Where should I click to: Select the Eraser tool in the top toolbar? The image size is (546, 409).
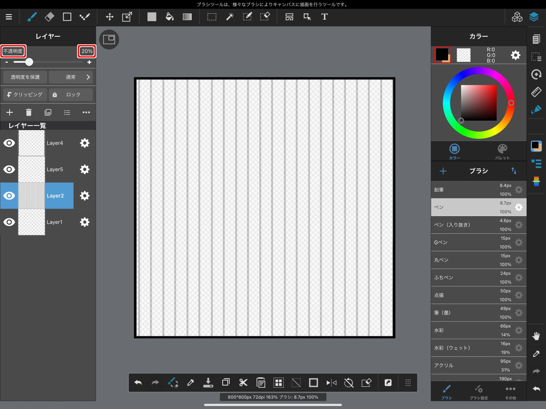pos(49,17)
